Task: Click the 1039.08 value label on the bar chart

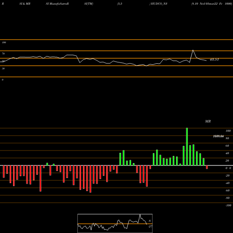Action: coord(219,136)
